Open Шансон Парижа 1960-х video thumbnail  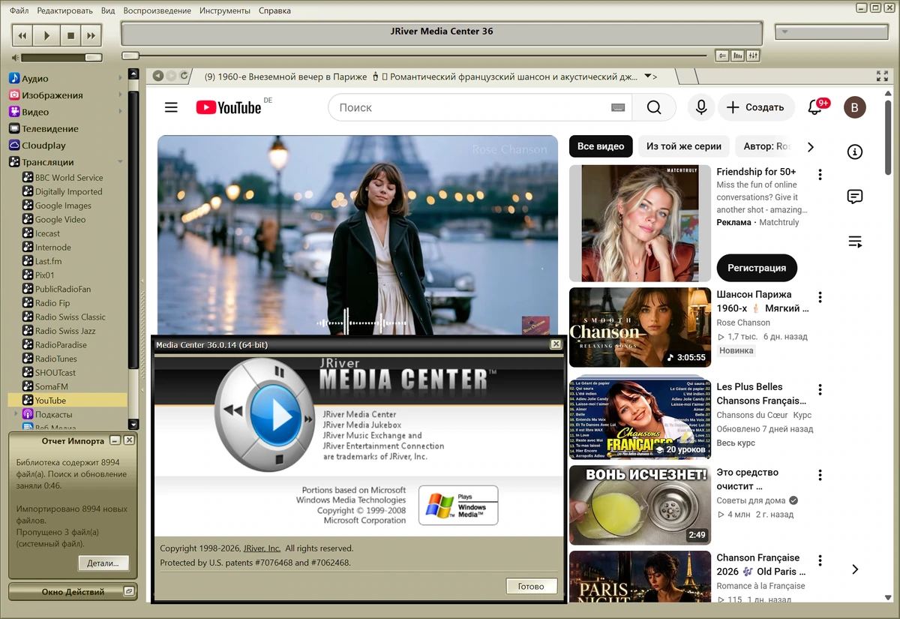(640, 328)
